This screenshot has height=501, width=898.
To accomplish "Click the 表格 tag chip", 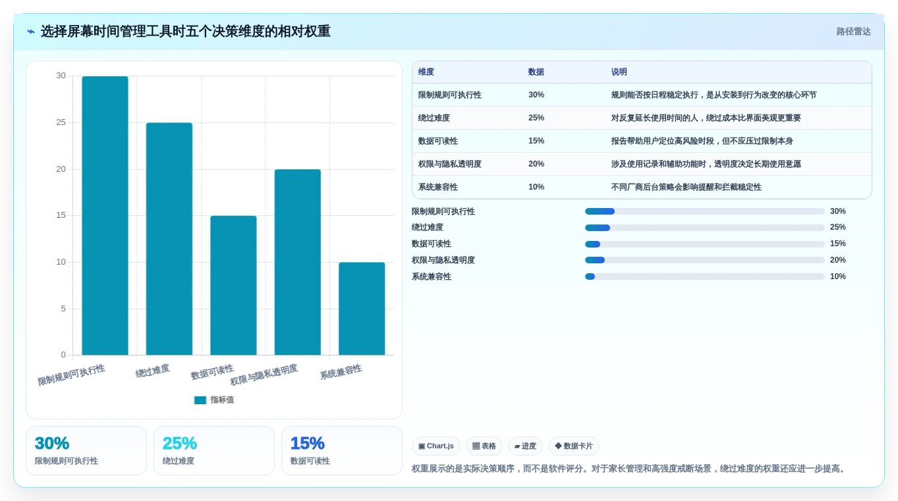I will 484,446.
